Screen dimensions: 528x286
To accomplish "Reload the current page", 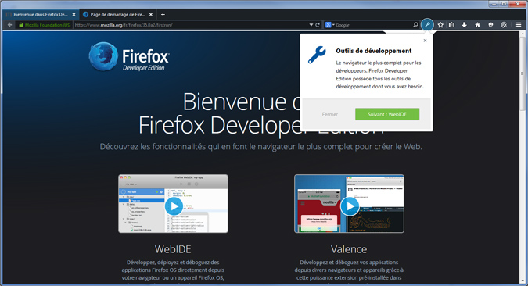I will click(x=318, y=25).
